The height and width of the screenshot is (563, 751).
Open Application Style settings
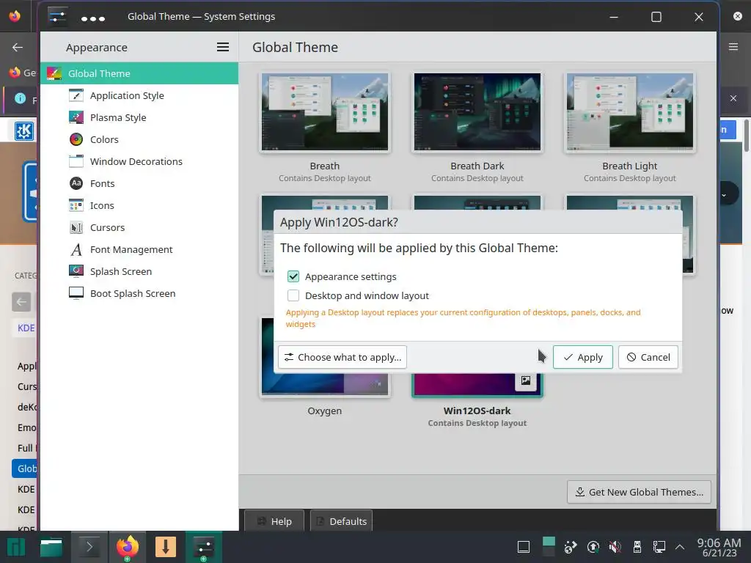(139, 95)
